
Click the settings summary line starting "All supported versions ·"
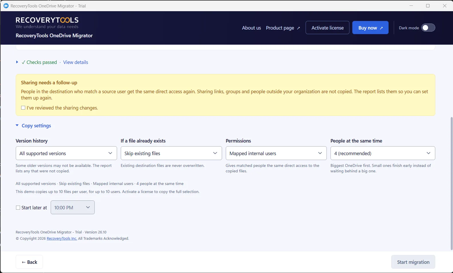[100, 184]
